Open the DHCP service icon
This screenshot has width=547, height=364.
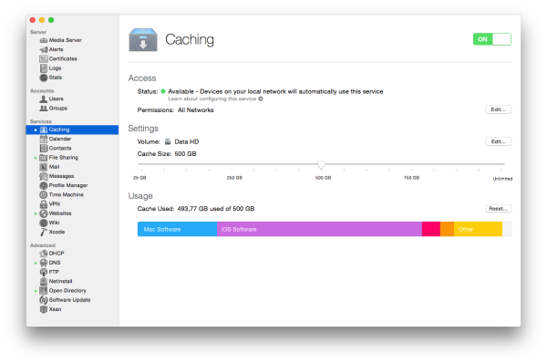43,254
